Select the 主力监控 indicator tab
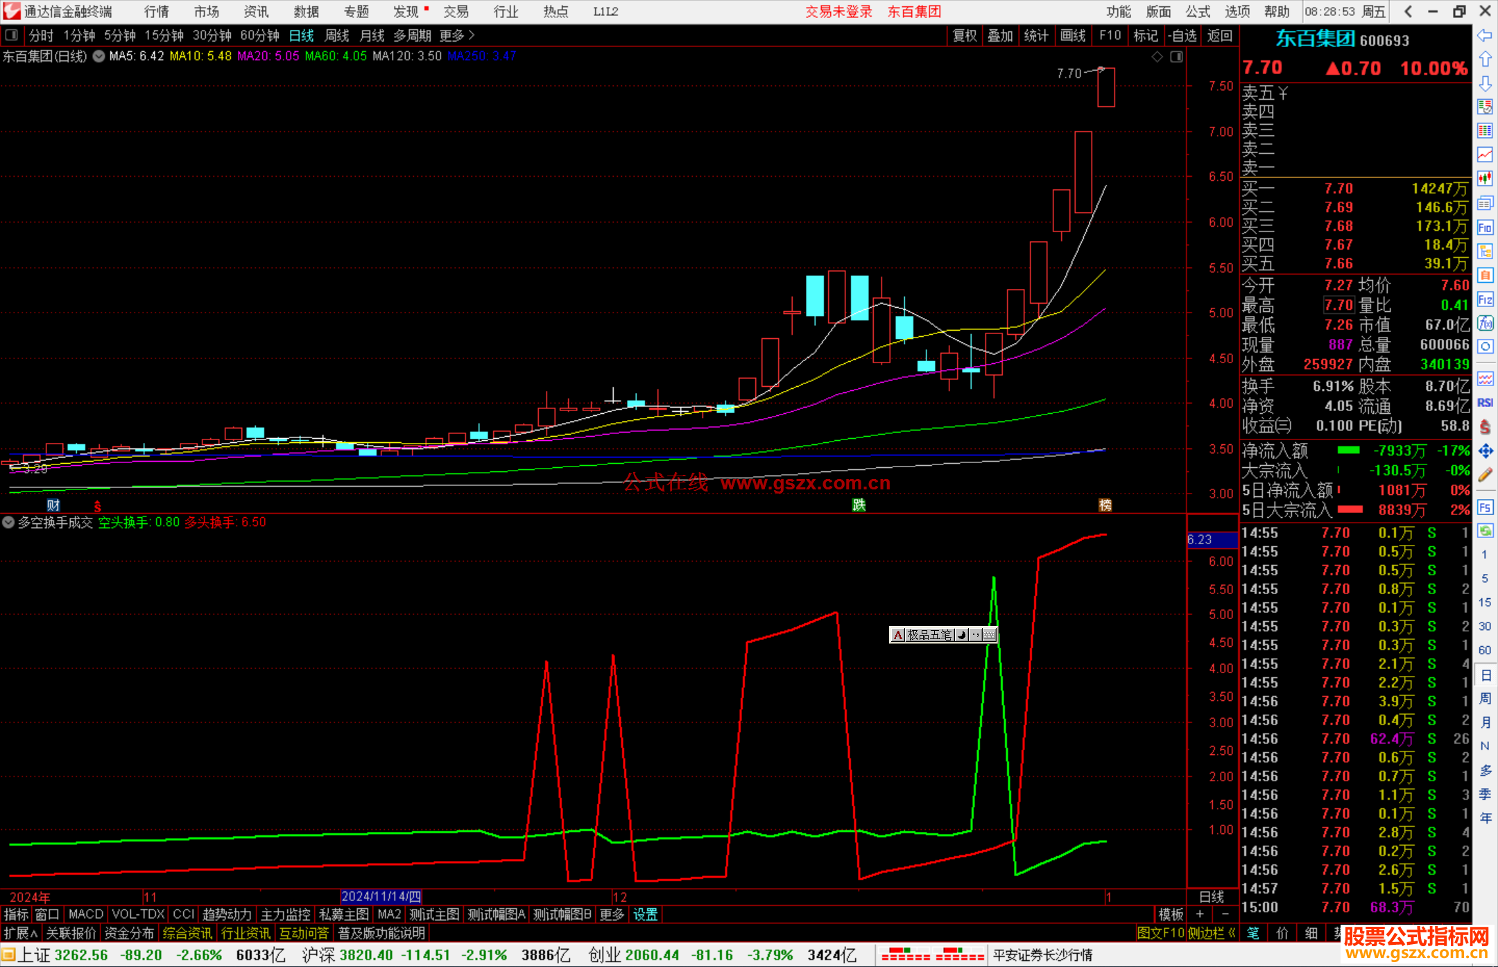The width and height of the screenshot is (1498, 967). point(286,914)
